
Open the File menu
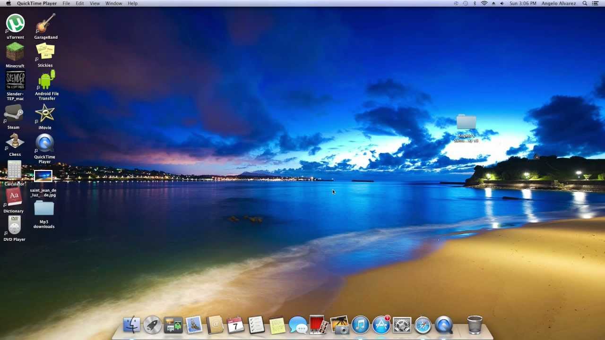pos(66,3)
